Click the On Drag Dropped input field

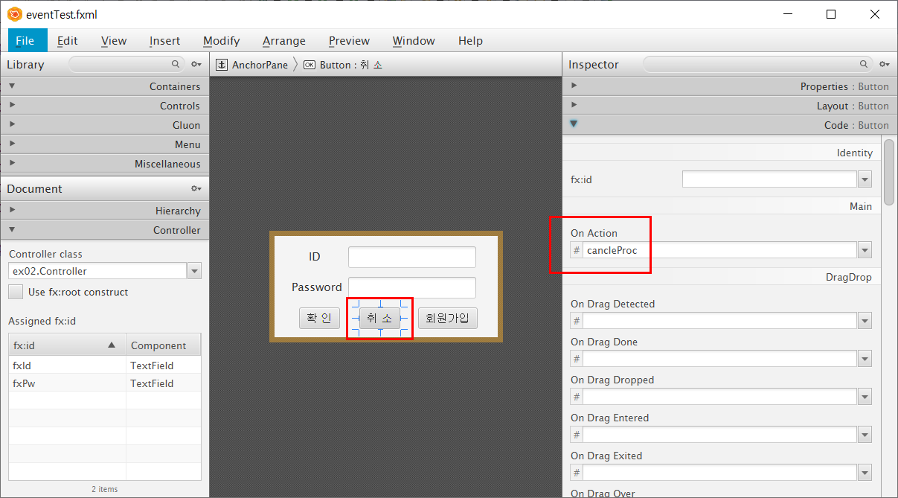click(x=720, y=397)
